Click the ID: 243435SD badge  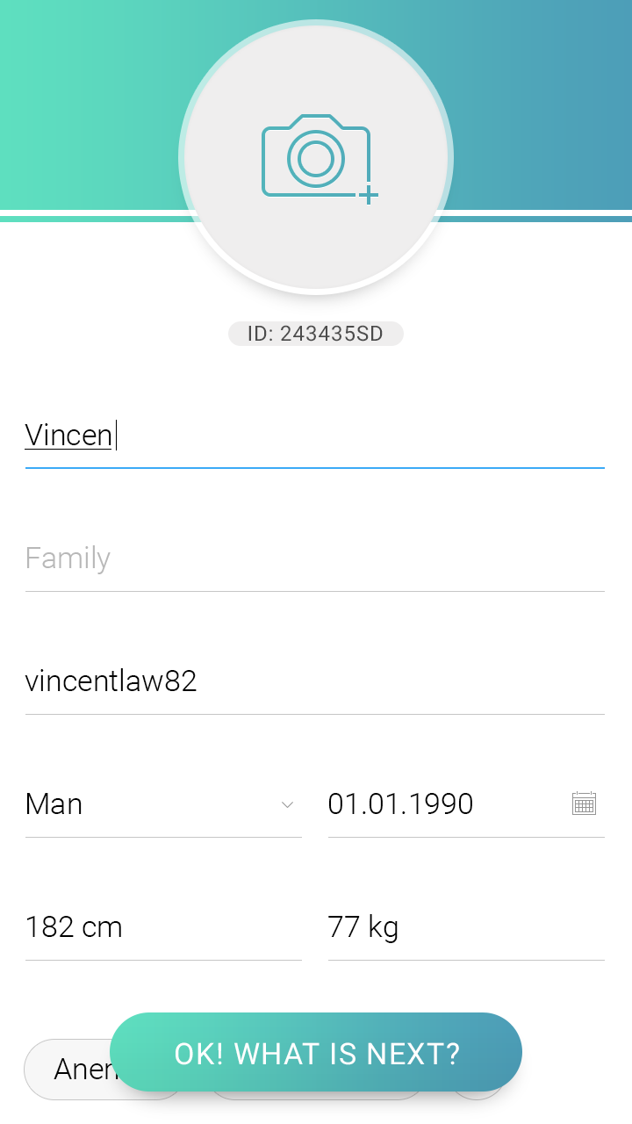coord(316,334)
